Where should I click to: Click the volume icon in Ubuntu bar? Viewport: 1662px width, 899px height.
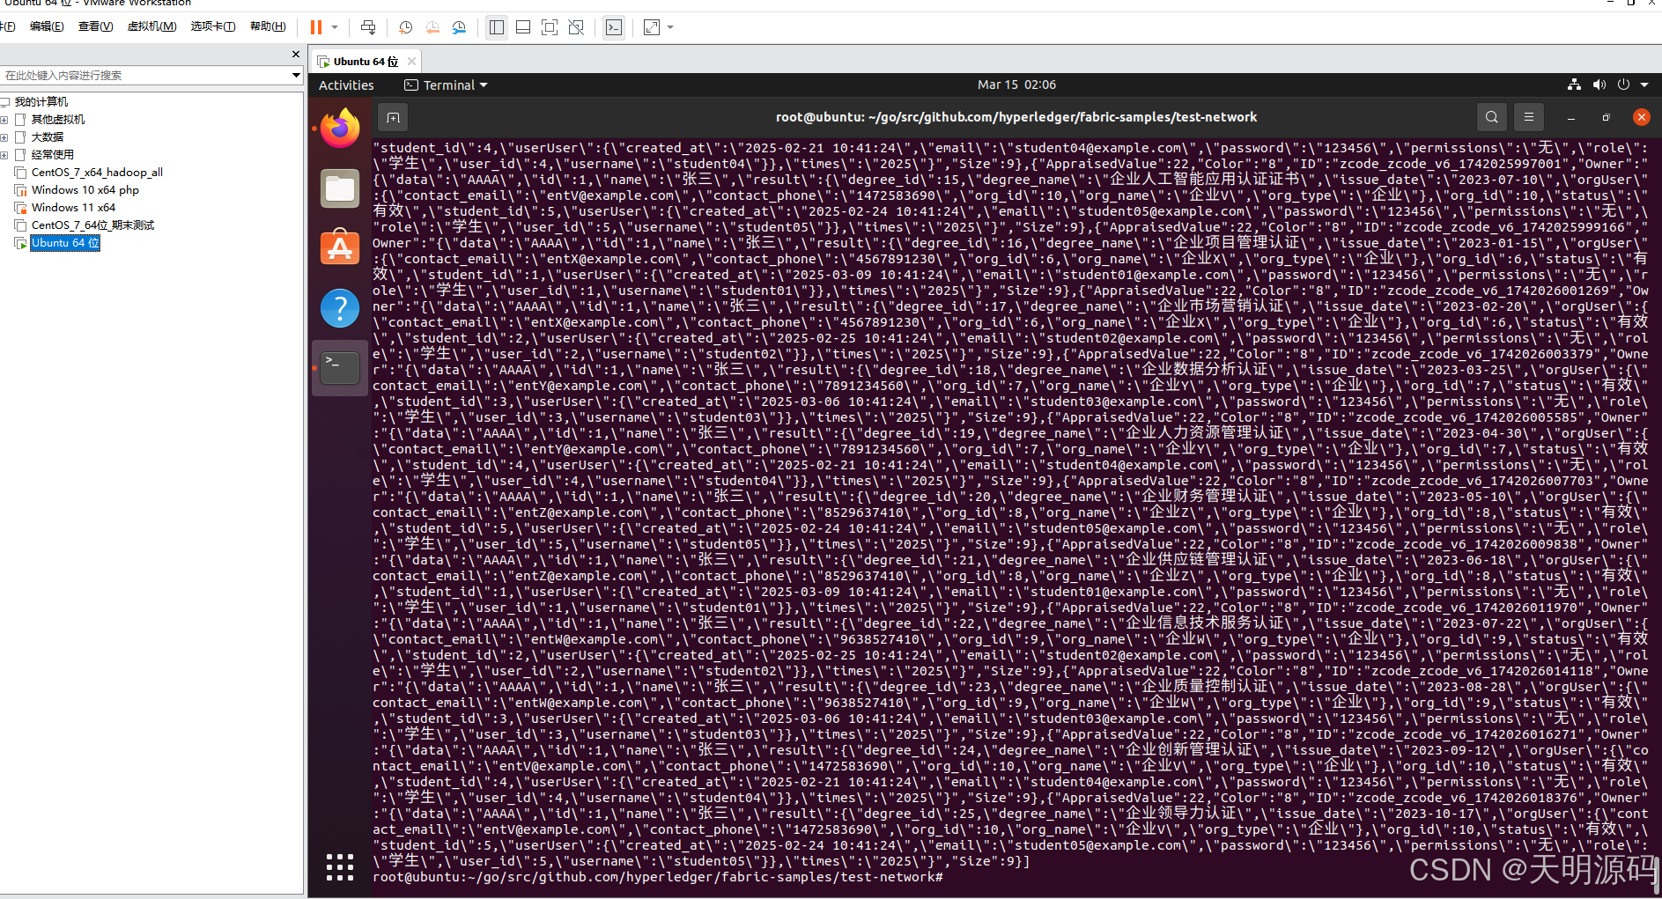(x=1599, y=85)
